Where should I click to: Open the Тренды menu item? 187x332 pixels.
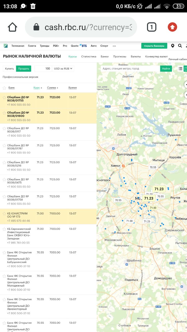(x=44, y=46)
